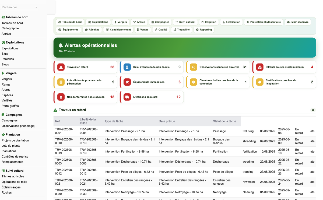Switch to the Exploitations tab
This screenshot has height=200, width=323.
click(x=98, y=22)
